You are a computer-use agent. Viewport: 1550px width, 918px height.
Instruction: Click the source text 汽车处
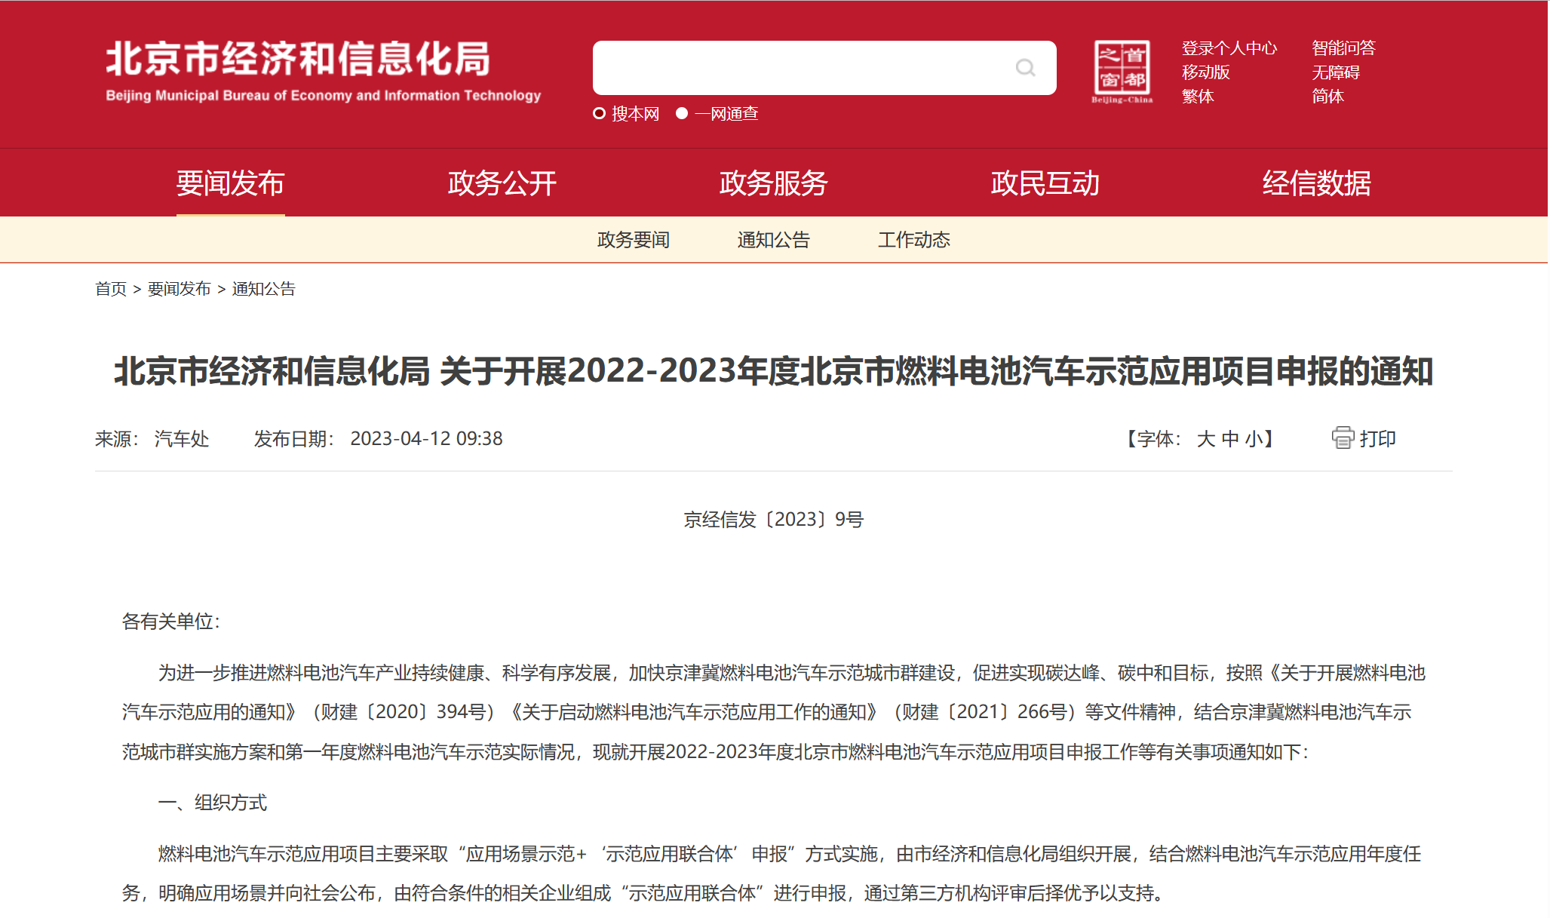pyautogui.click(x=182, y=439)
